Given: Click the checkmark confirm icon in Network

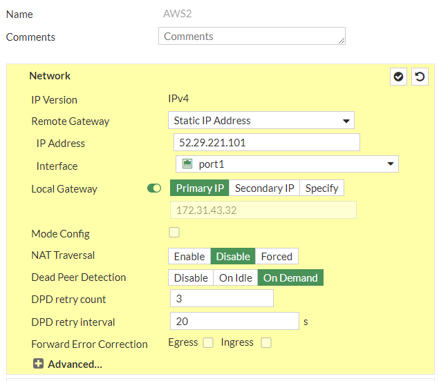Looking at the screenshot, I should pos(398,77).
